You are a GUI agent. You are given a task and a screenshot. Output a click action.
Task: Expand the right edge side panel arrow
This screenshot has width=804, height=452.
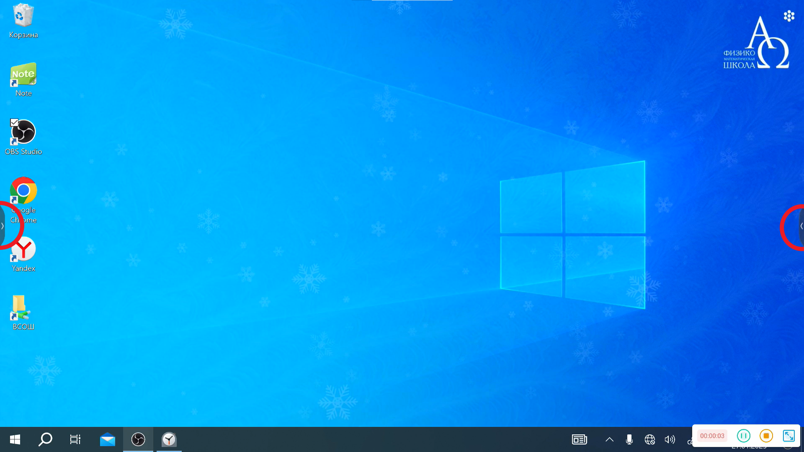(801, 226)
